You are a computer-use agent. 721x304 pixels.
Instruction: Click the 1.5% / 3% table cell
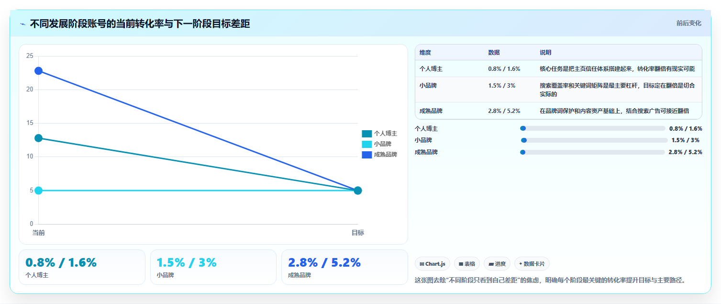coord(502,86)
